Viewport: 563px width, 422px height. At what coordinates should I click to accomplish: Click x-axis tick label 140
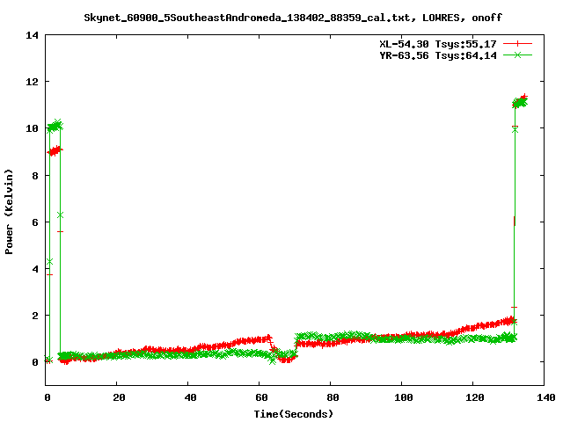546,397
